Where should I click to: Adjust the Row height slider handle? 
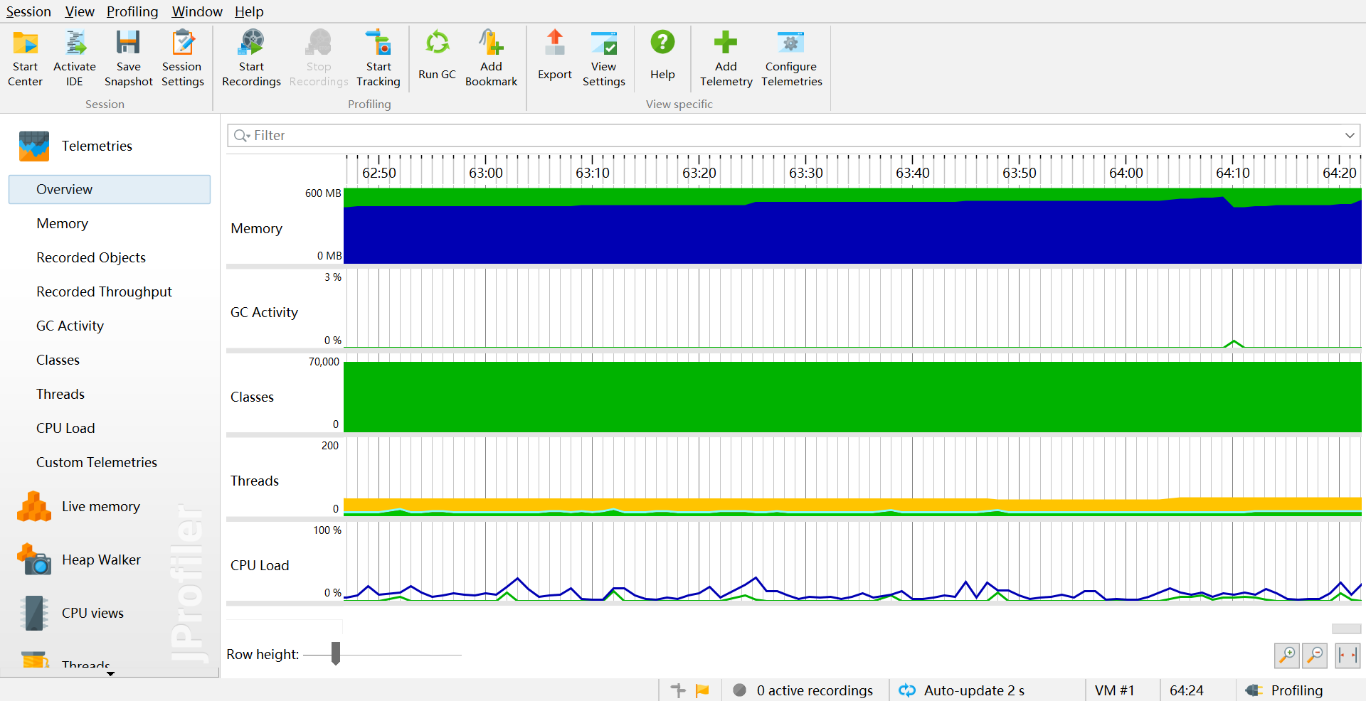coord(336,653)
